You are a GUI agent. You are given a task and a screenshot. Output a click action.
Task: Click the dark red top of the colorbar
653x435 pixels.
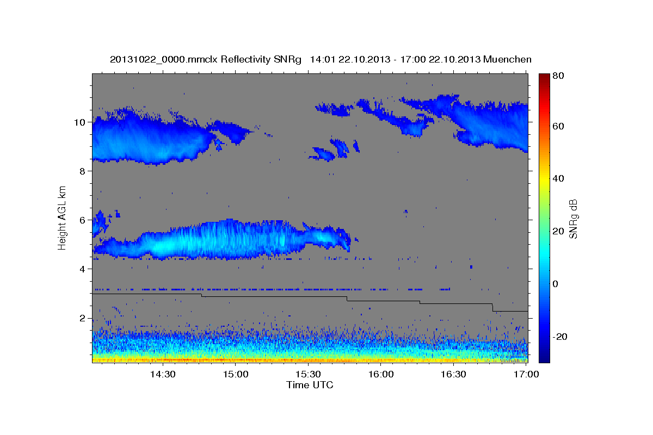(x=544, y=79)
